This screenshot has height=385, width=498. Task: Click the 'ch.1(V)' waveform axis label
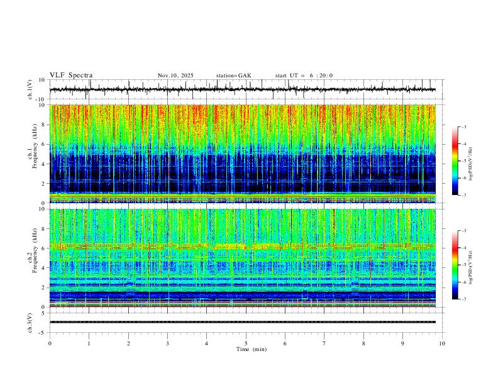(30, 89)
